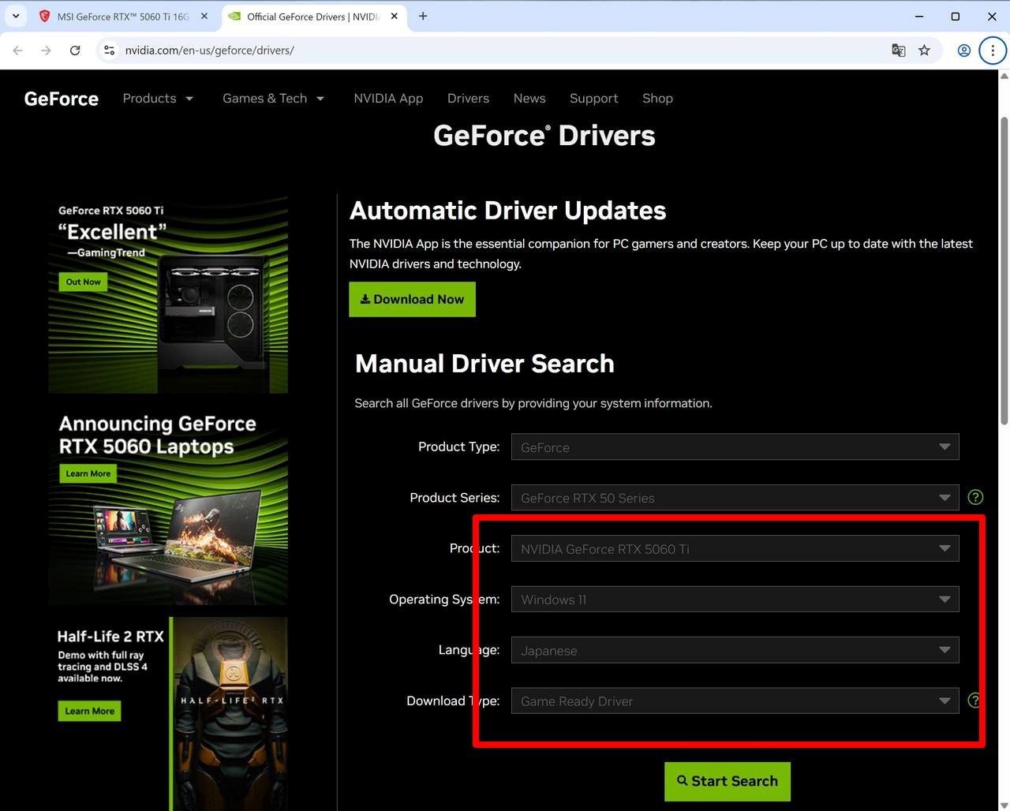Image resolution: width=1010 pixels, height=811 pixels.
Task: Click the browser forward arrow
Action: click(47, 50)
